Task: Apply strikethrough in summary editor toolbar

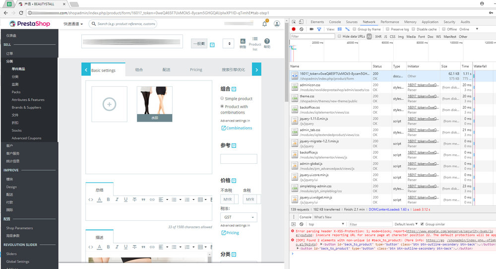Action: point(134,200)
